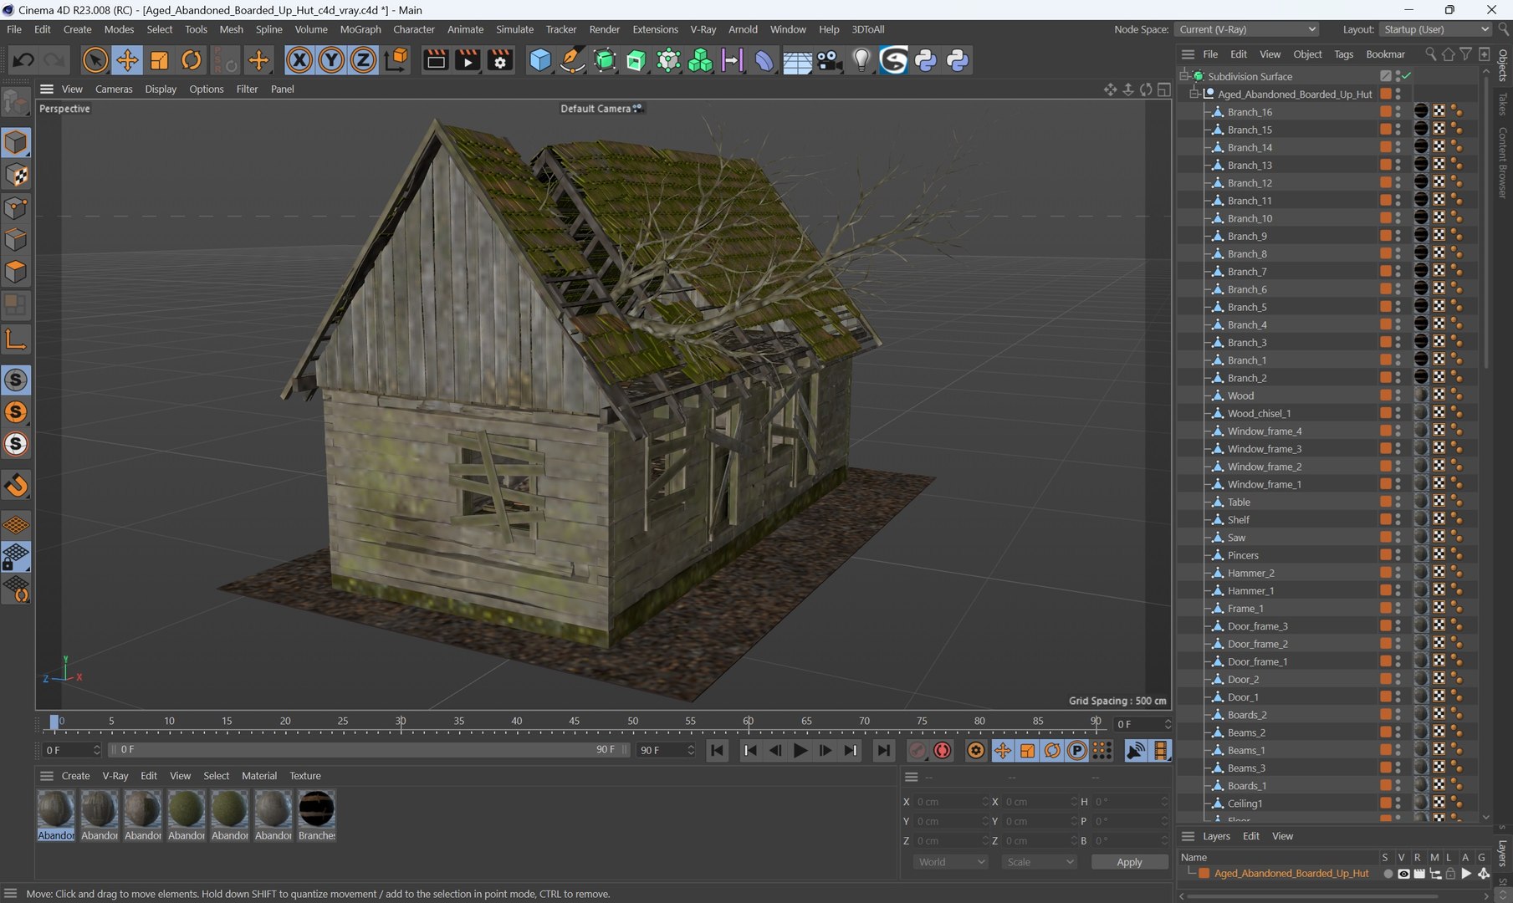The image size is (1513, 903).
Task: Toggle Z axis lock
Action: (363, 60)
